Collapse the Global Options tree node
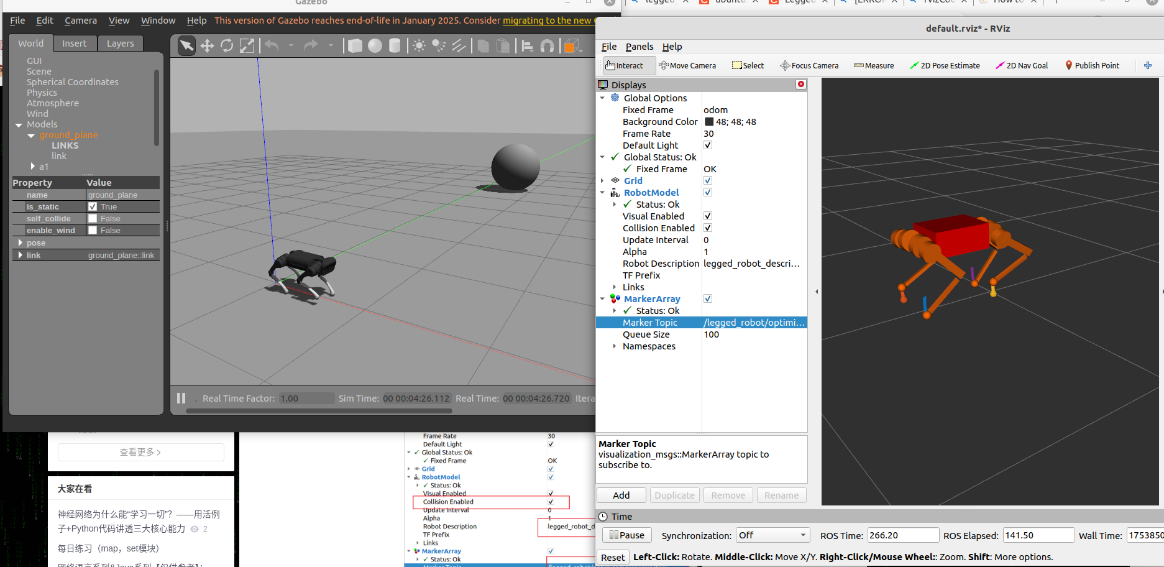This screenshot has width=1164, height=567. coord(602,98)
